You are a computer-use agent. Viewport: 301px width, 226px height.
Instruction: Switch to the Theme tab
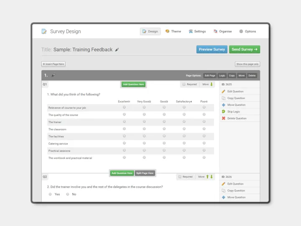[173, 31]
